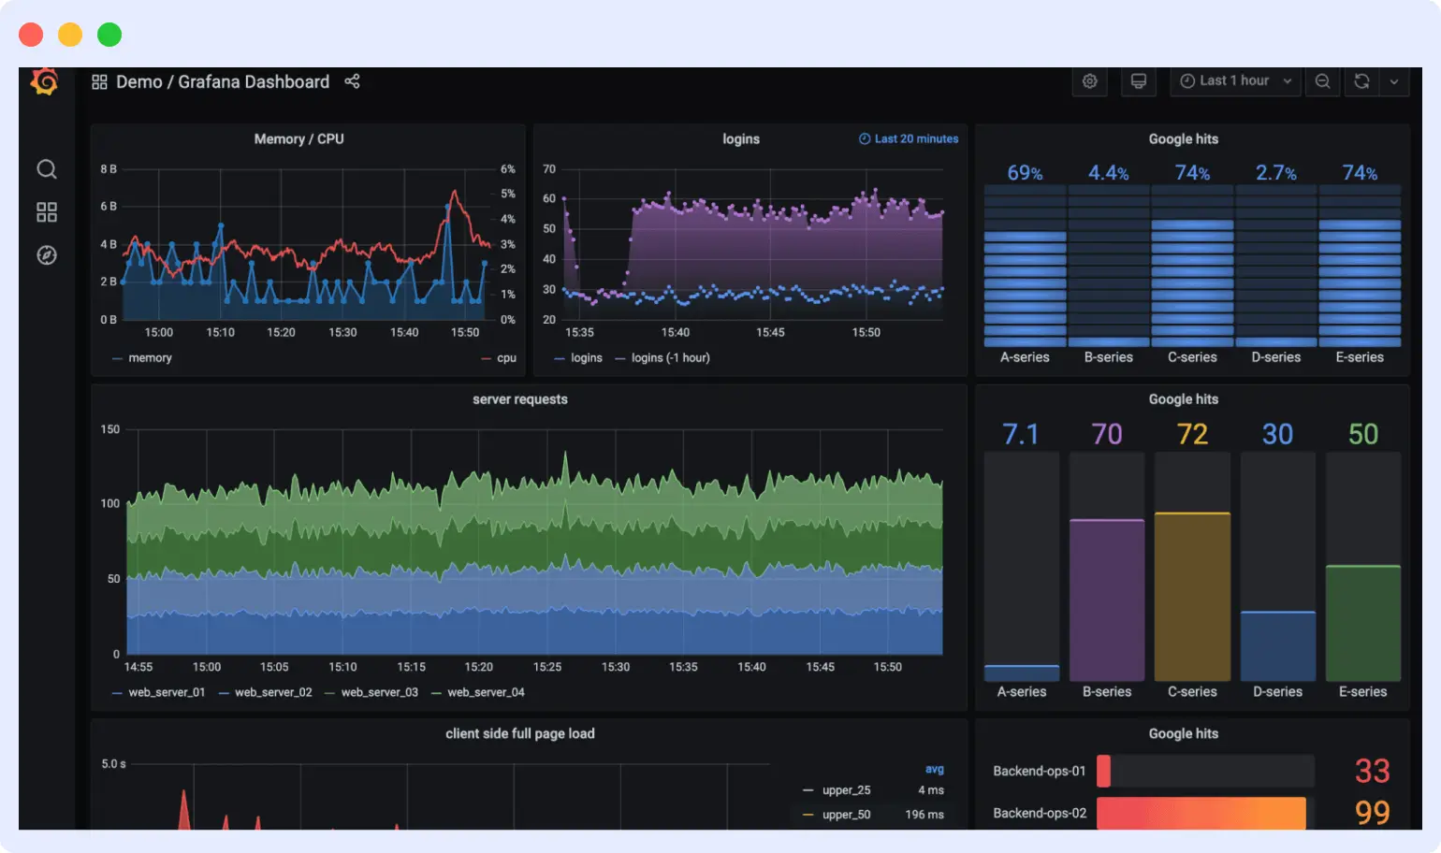Click the macOS red close button
This screenshot has height=853, width=1441.
pos(31,35)
